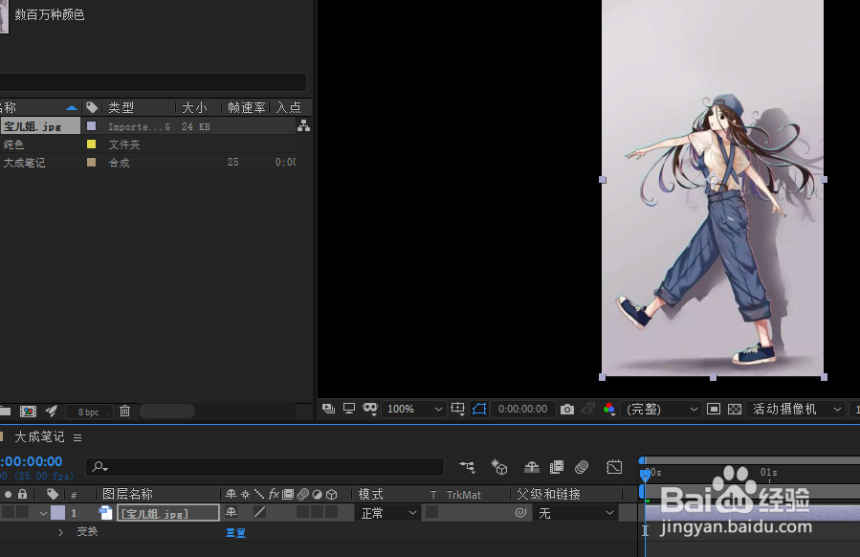Expand the 变换 transform group
860x557 pixels.
point(60,532)
